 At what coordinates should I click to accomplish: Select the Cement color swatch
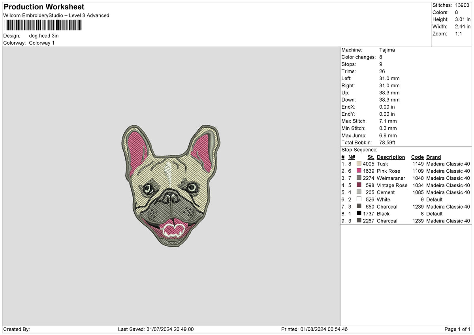[359, 192]
